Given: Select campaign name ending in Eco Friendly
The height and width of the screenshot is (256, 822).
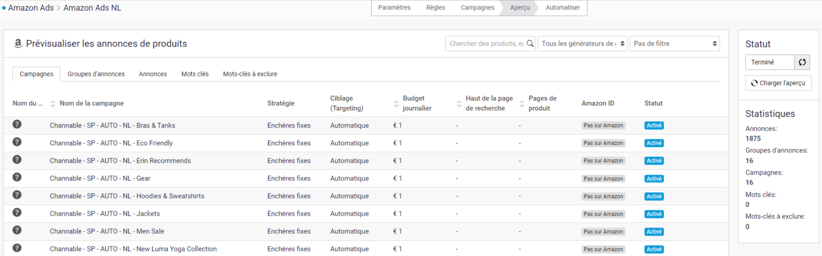Looking at the screenshot, I should 111,143.
